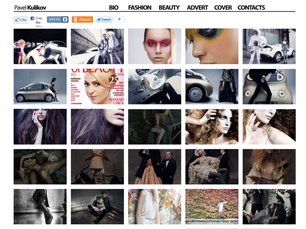The image size is (306, 229).
Task: Open thumbnail of red-haired girl with bicycle
Action: click(x=97, y=167)
